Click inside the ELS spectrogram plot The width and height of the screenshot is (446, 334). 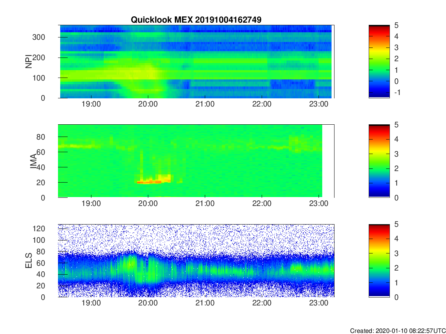196,261
